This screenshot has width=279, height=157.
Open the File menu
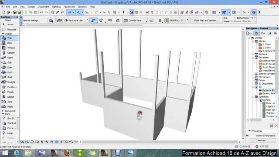(x=8, y=7)
